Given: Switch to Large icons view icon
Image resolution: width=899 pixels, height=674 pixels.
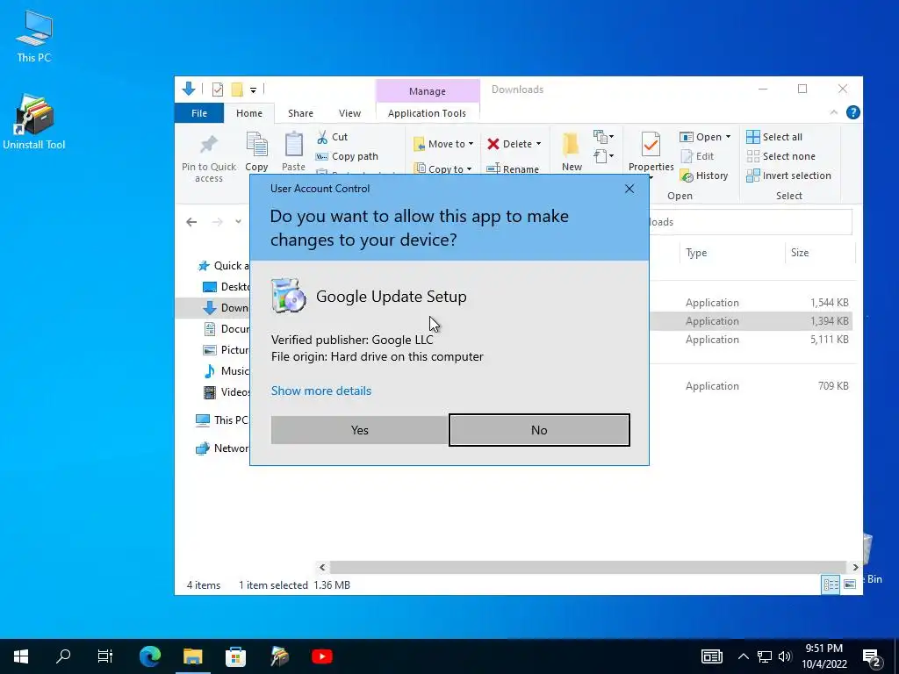Looking at the screenshot, I should coord(850,584).
